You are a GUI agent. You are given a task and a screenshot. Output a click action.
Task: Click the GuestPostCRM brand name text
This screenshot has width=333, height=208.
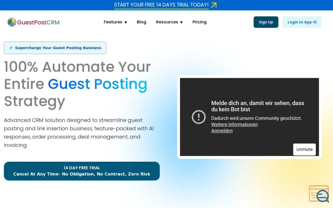coord(38,22)
